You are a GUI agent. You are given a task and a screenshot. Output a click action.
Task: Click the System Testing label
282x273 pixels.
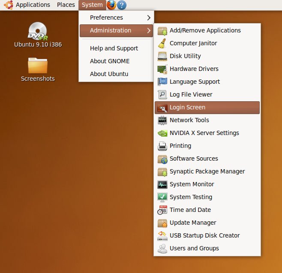point(191,197)
